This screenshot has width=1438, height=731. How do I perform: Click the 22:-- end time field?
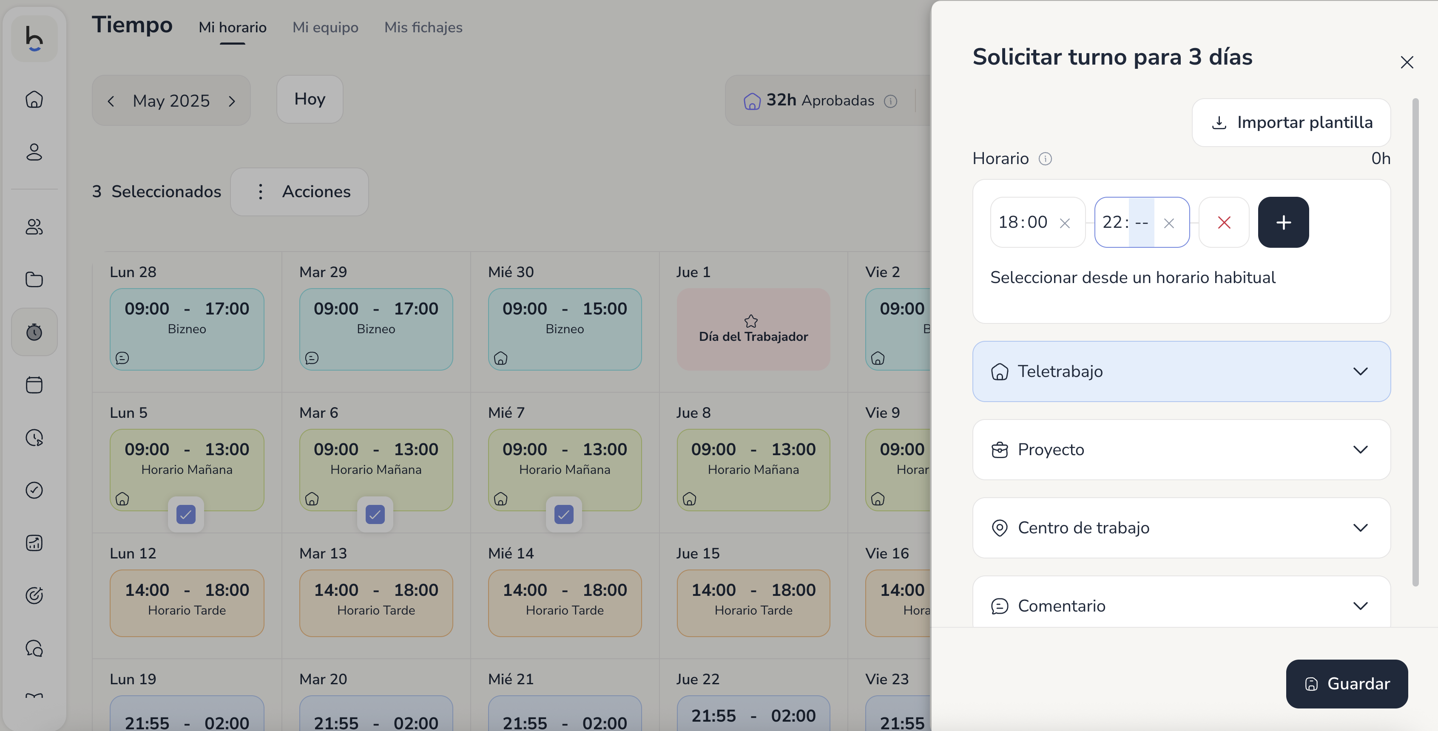[1142, 222]
